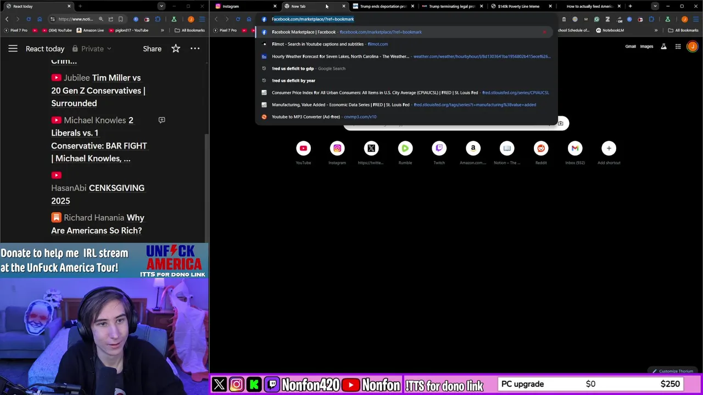Open Gmail Inbox shortcut tile
Screen dimensions: 703x395
tap(575, 152)
